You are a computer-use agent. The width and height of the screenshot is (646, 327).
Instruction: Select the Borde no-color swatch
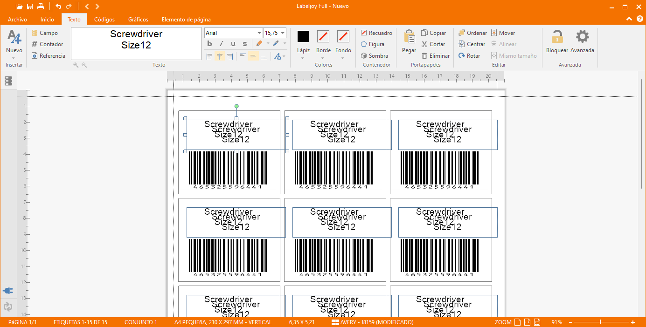pyautogui.click(x=323, y=36)
